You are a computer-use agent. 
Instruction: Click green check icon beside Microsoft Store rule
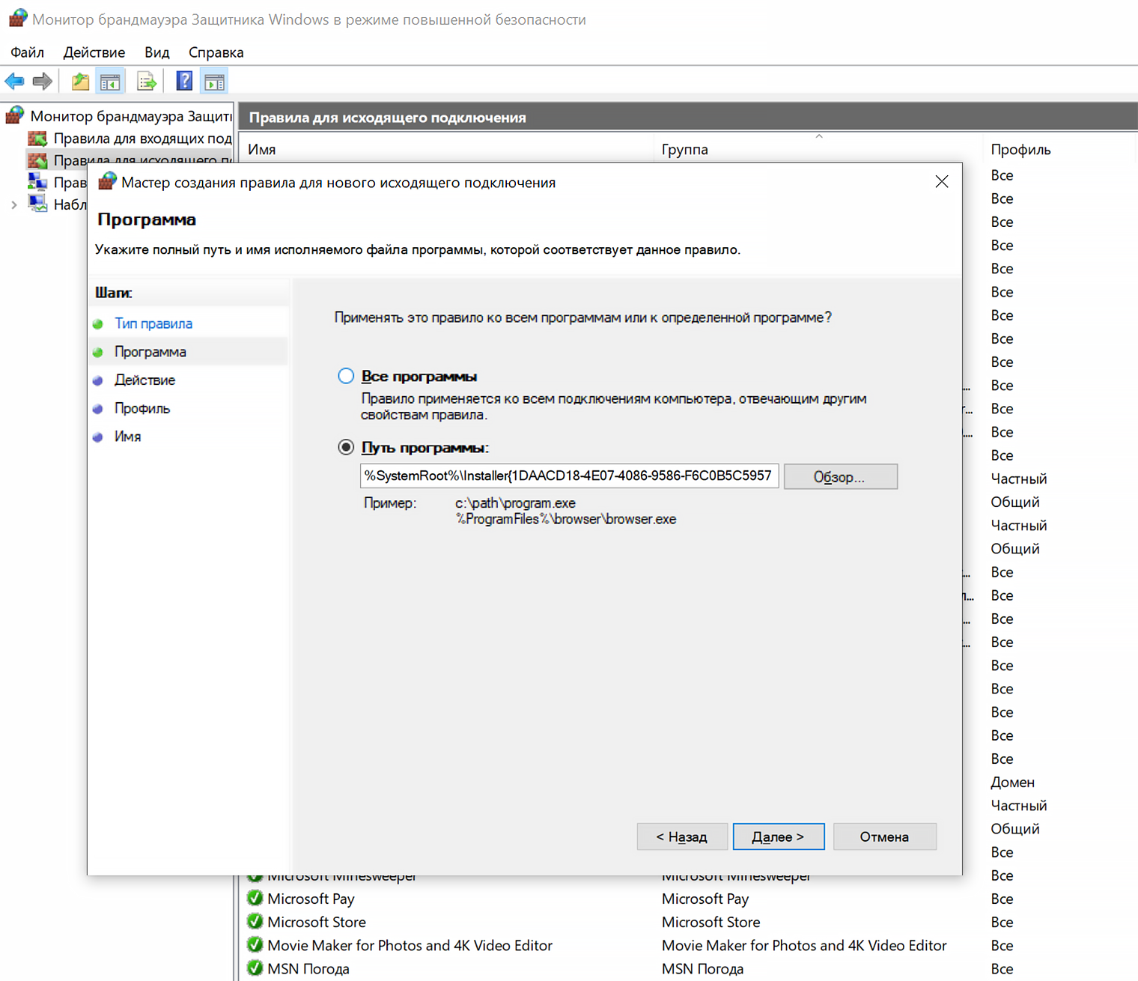[255, 922]
